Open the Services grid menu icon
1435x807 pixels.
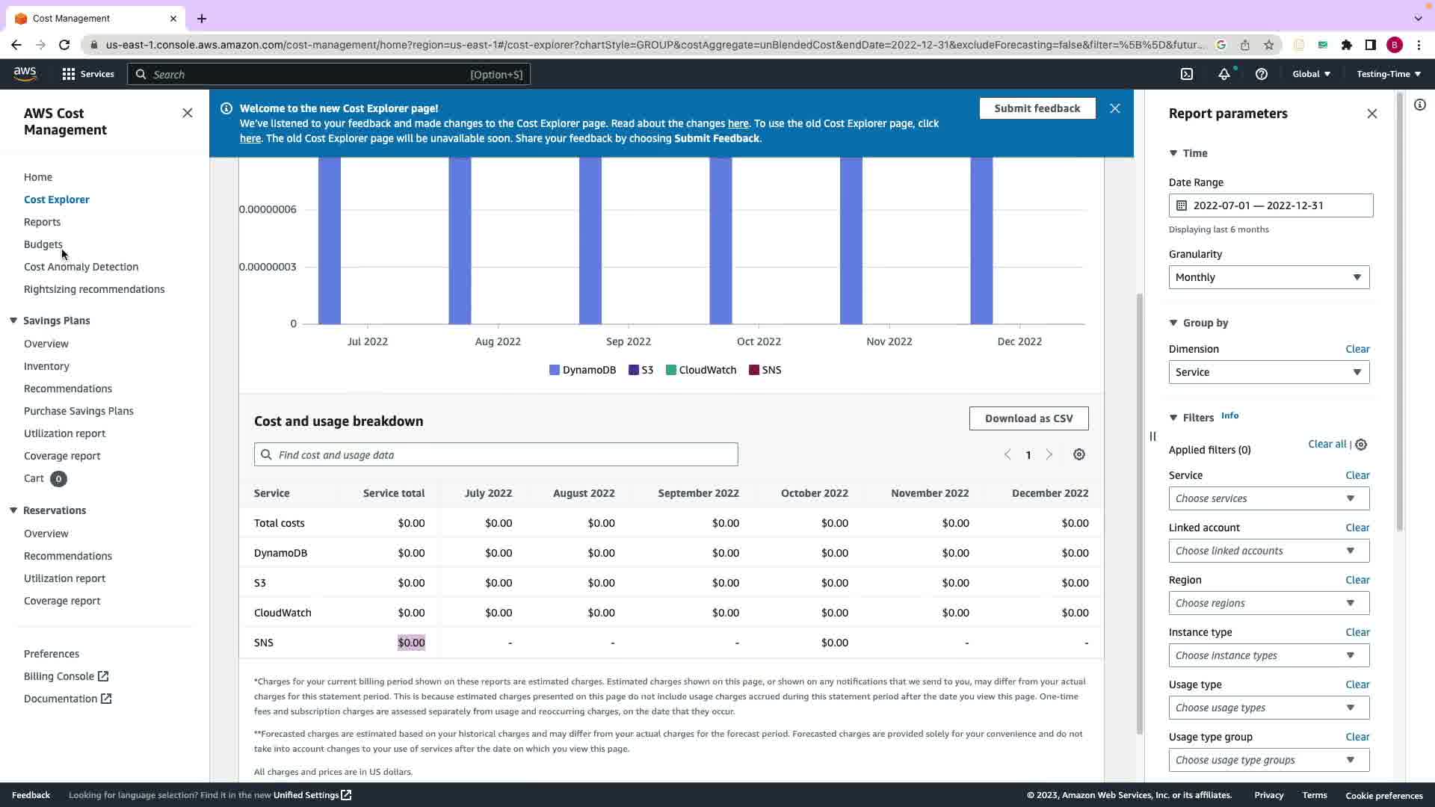[x=69, y=74]
